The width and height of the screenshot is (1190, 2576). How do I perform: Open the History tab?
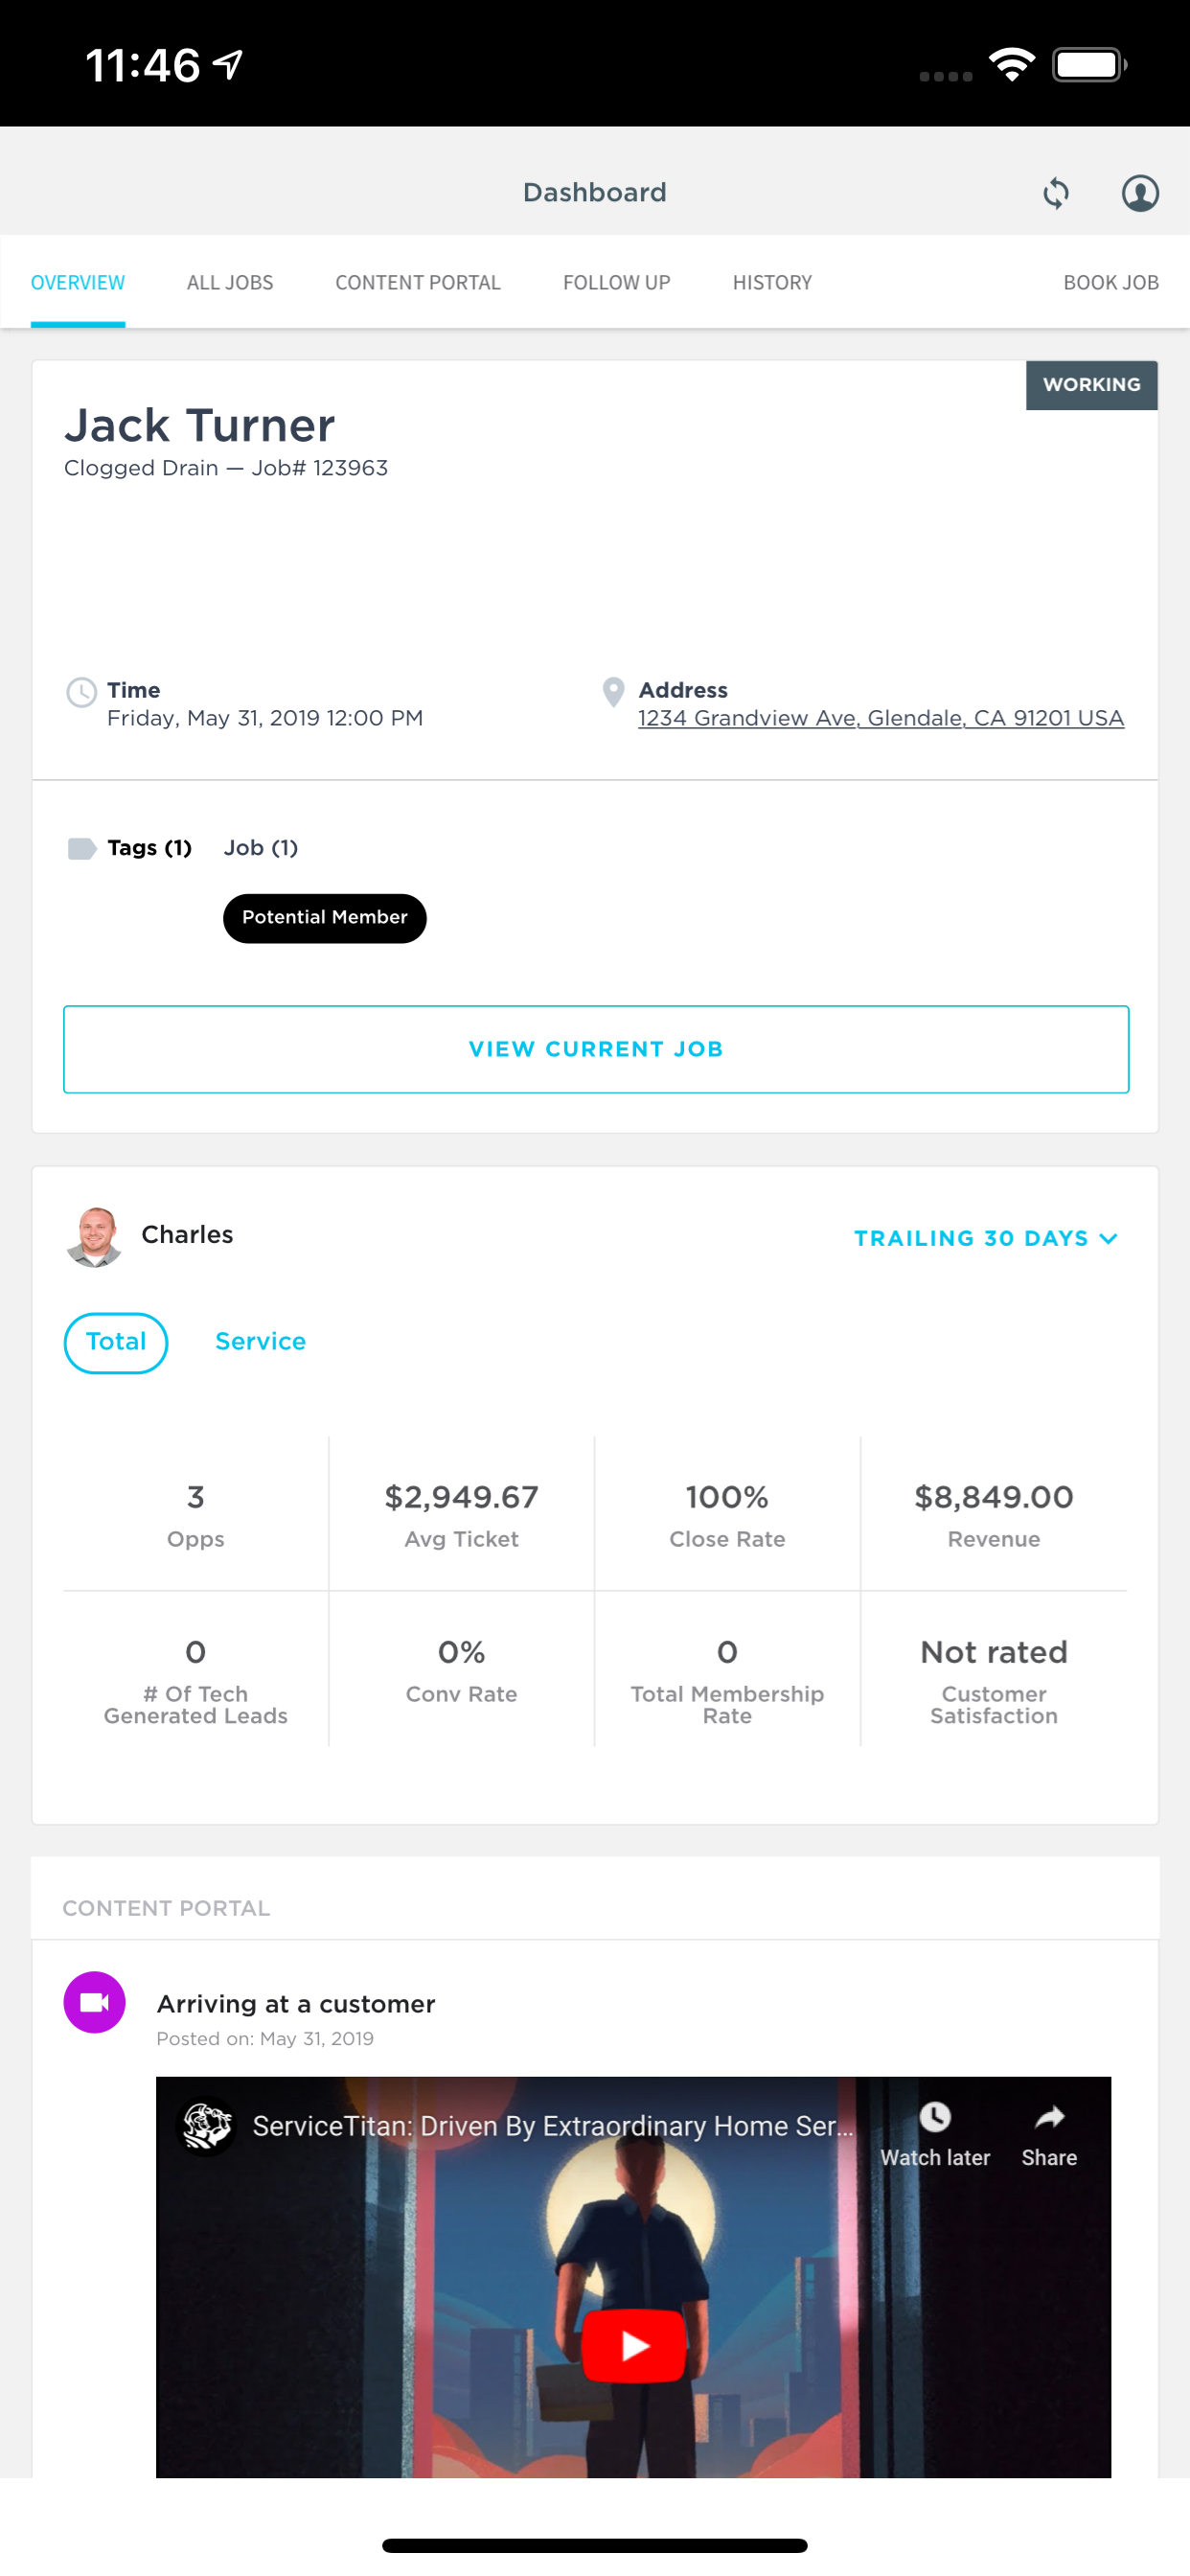[771, 282]
